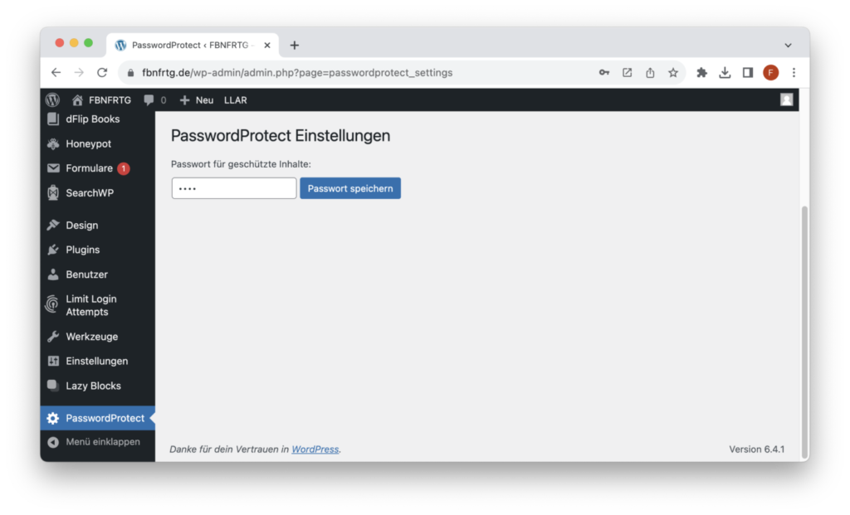This screenshot has width=850, height=515.
Task: Open the user avatar in admin bar
Action: coord(787,100)
